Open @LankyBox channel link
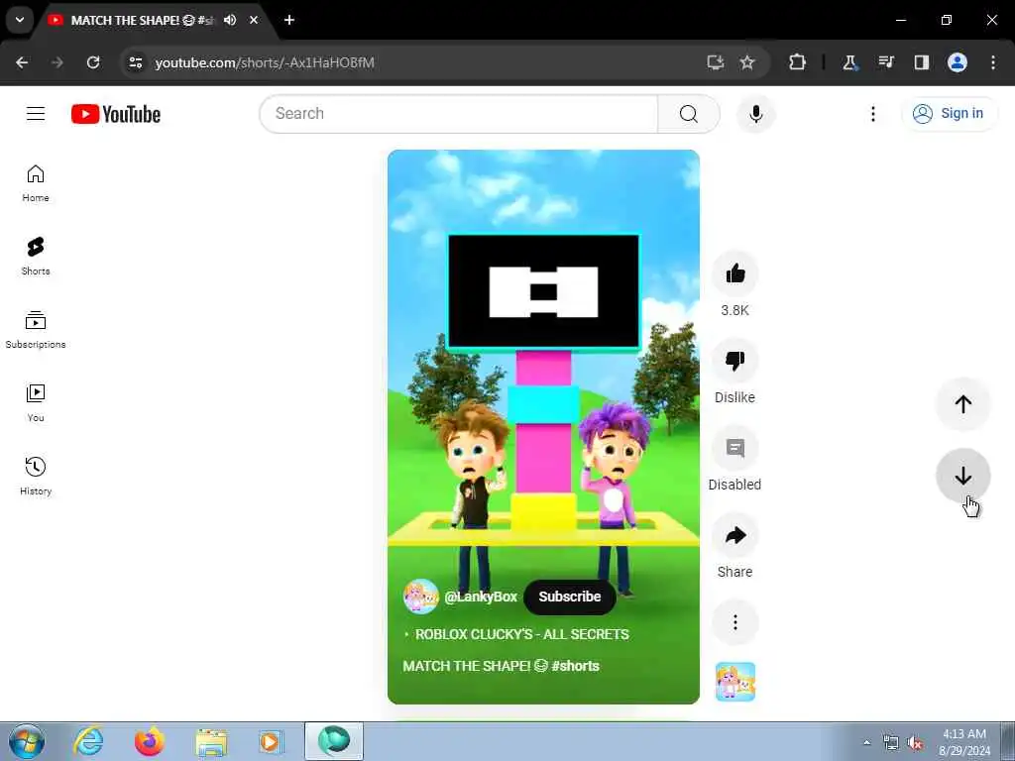Viewport: 1015px width, 761px height. 481,597
